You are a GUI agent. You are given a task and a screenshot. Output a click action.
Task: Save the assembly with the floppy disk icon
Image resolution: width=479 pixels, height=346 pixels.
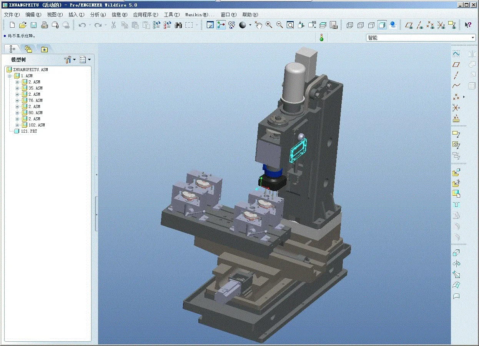point(33,25)
